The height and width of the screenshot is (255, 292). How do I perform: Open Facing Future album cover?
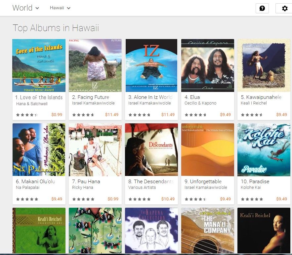pyautogui.click(x=95, y=65)
